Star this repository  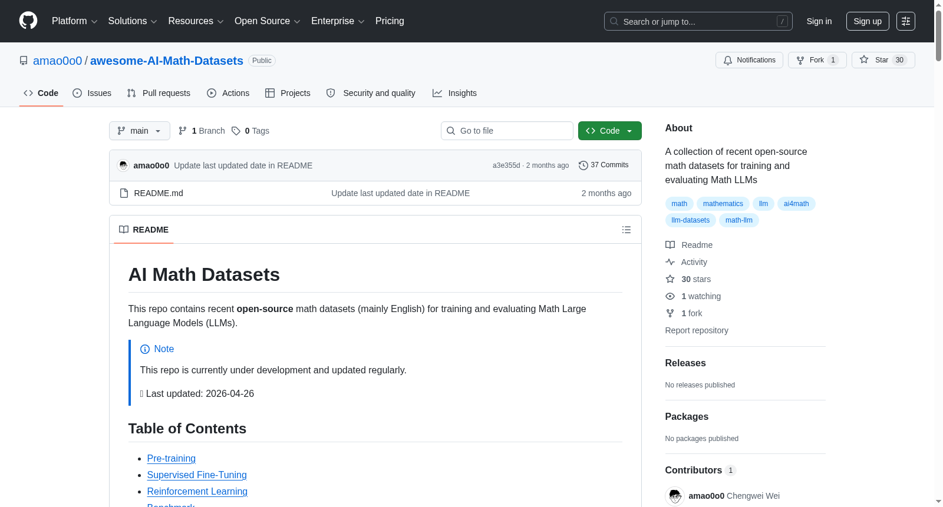pos(883,60)
